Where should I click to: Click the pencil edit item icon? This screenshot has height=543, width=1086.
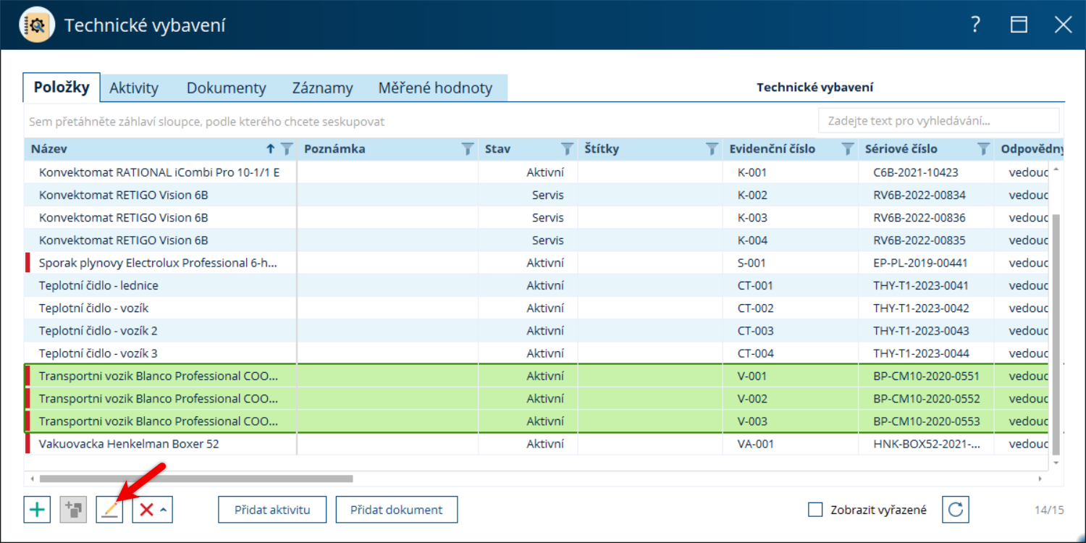[x=109, y=510]
